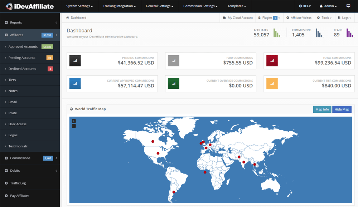Zoom out on the world map

click(74, 126)
